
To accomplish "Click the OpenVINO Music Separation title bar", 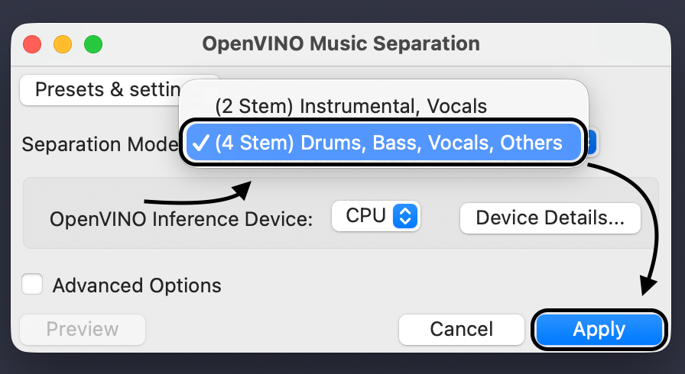I will pyautogui.click(x=341, y=44).
